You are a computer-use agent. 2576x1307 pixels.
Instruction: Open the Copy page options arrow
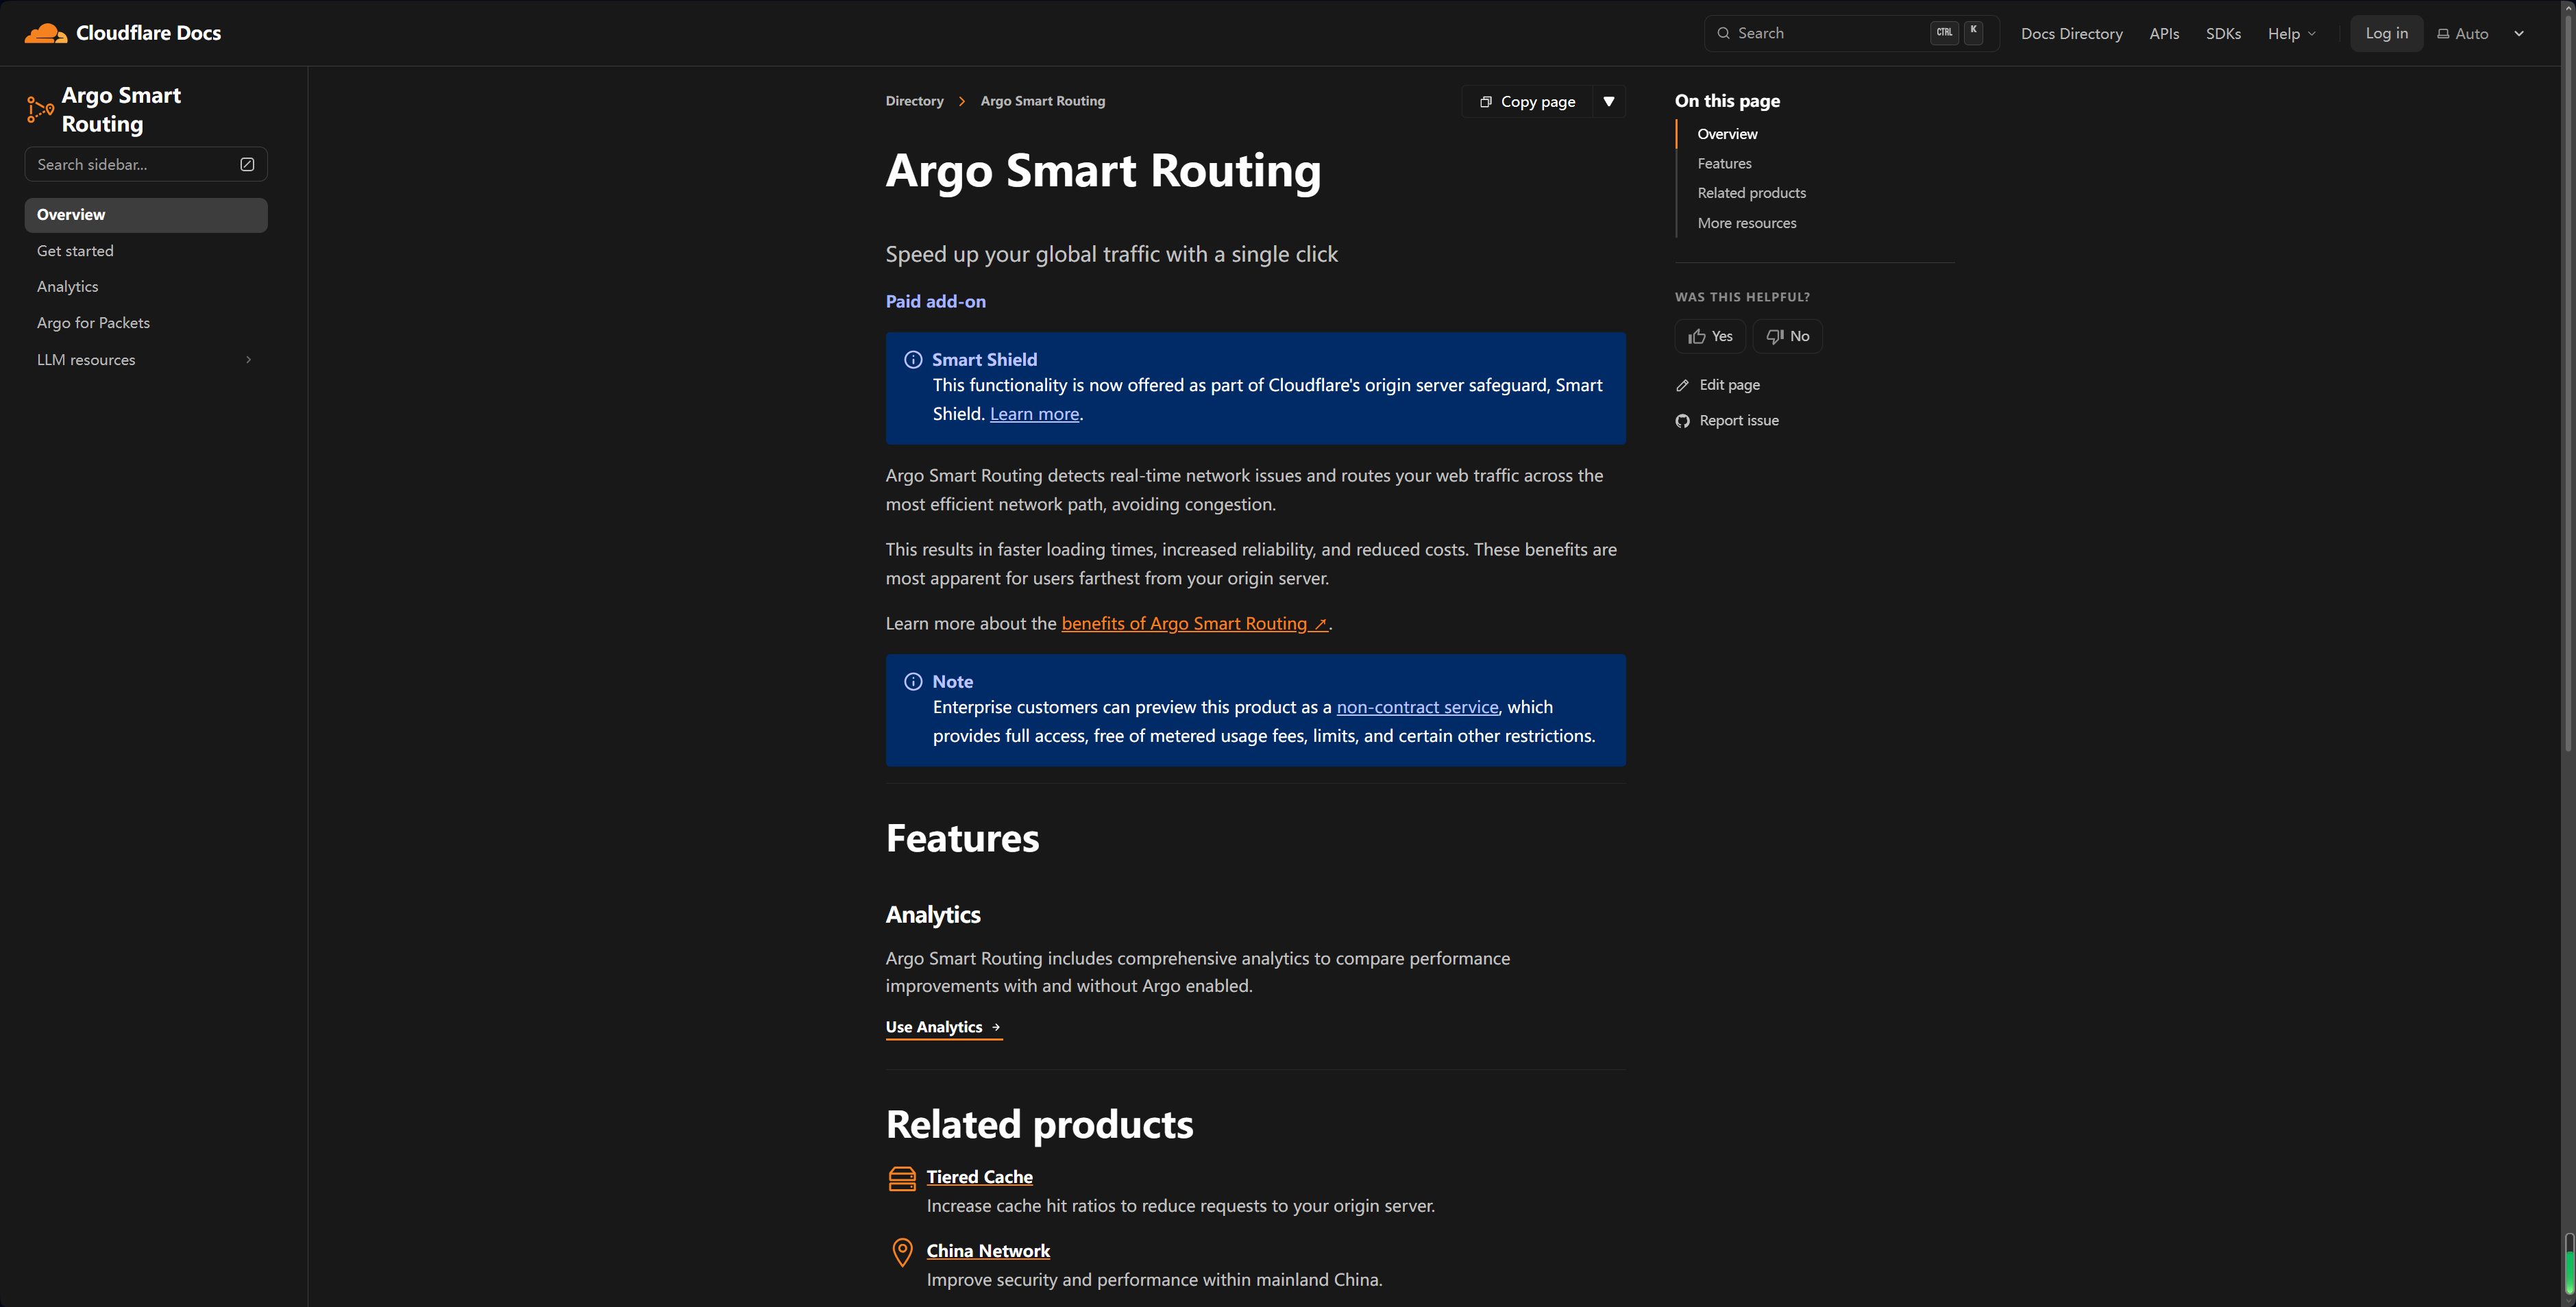tap(1608, 102)
